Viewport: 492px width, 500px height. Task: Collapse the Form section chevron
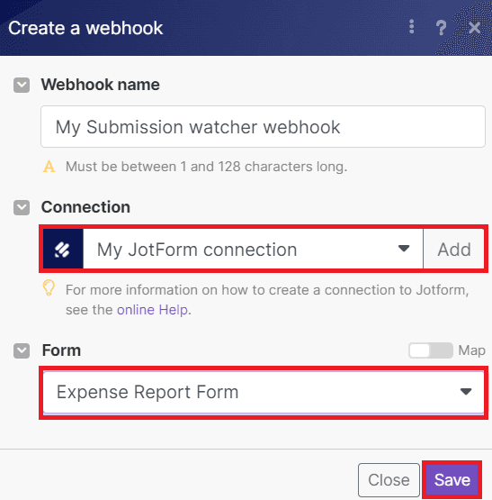22,350
